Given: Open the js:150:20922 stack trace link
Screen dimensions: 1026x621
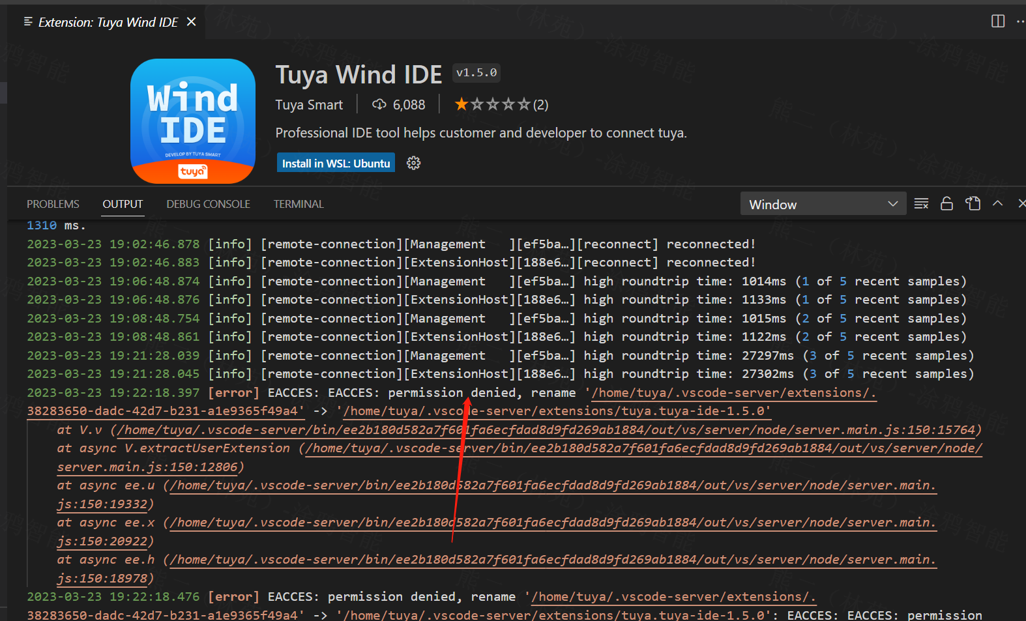Looking at the screenshot, I should (x=102, y=542).
